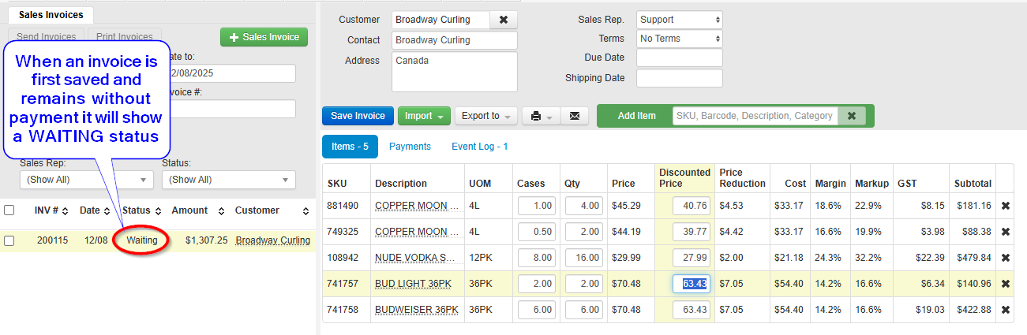Screen dimensions: 1027x335
Task: Click the email envelope icon
Action: [574, 116]
